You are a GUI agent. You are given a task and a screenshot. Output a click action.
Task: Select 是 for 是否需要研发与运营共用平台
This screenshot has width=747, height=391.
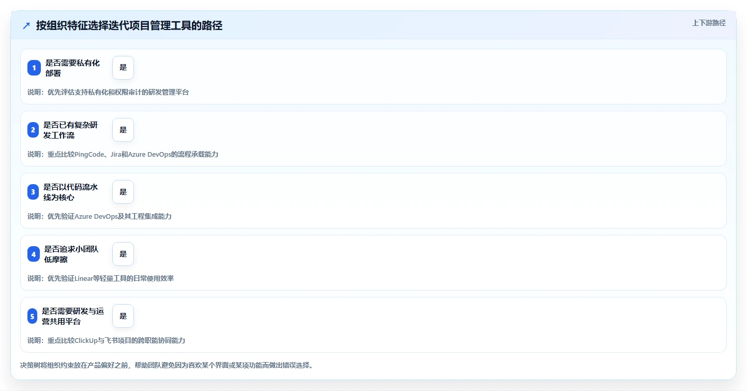[123, 316]
